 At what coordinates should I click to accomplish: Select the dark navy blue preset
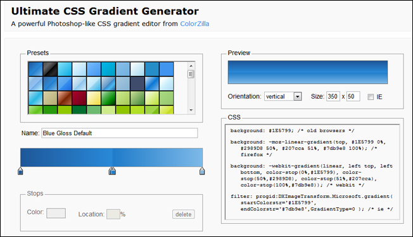click(137, 83)
